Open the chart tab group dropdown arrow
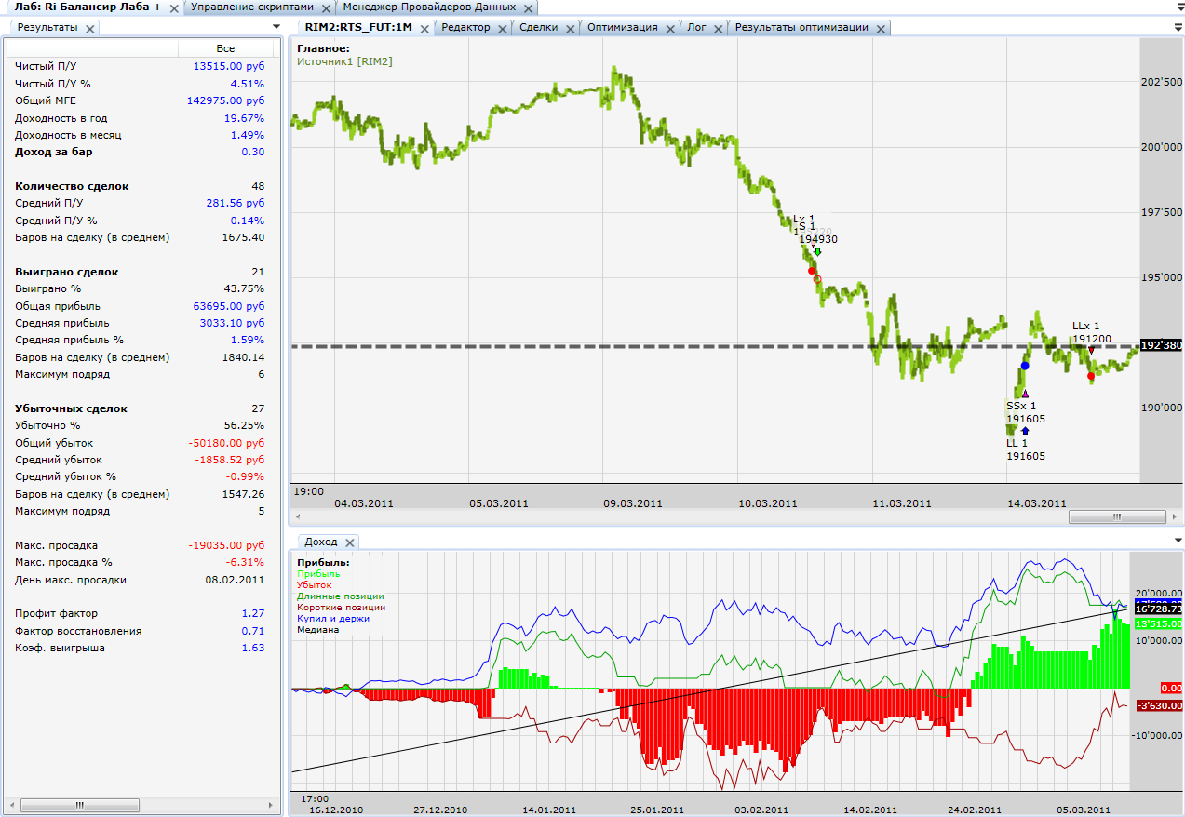 coord(1178,27)
